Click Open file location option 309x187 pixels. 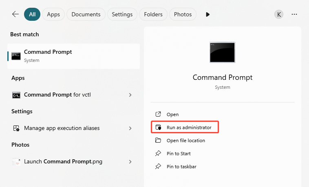click(x=185, y=141)
